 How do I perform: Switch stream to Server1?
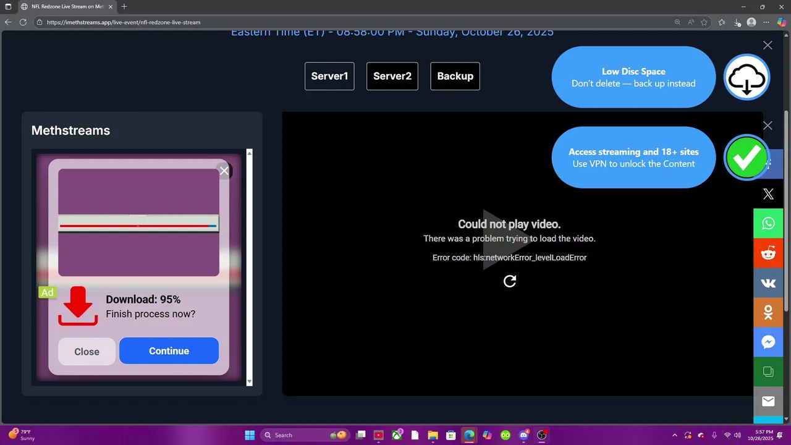329,76
